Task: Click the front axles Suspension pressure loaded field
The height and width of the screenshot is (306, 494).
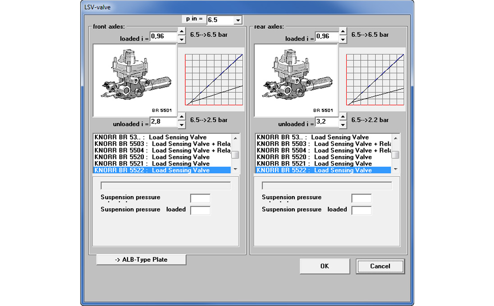Action: coord(201,211)
